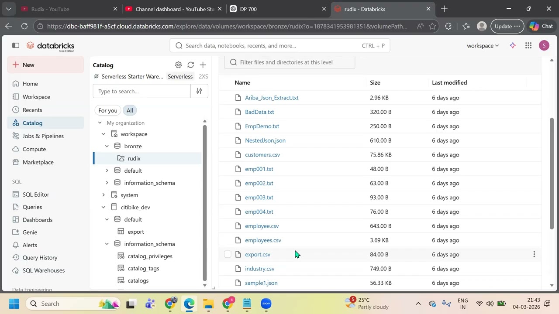Open sample1.json file link
Viewport: 559px width, 314px height.
[261, 283]
